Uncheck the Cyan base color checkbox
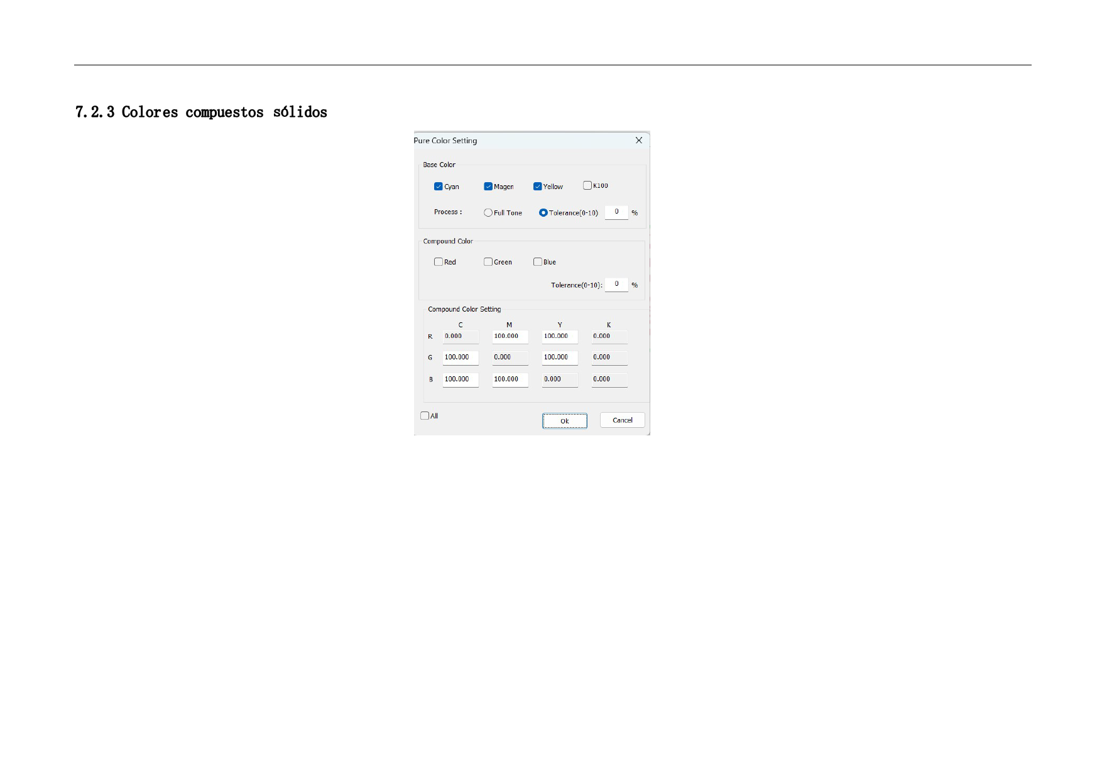The image size is (1102, 779). tap(439, 187)
